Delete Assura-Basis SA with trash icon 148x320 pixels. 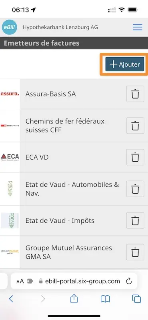135,94
